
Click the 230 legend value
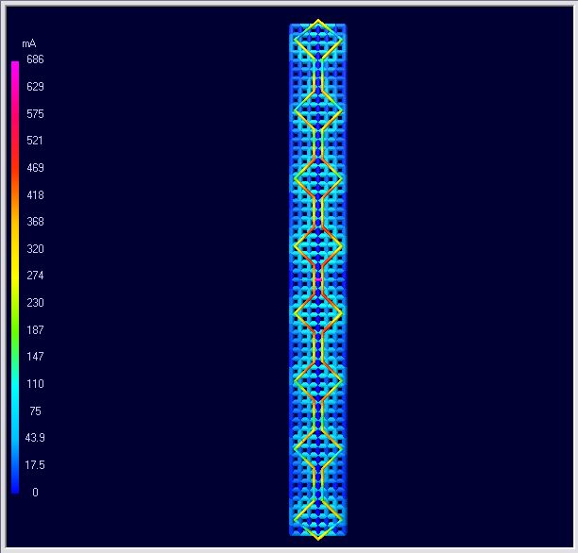point(35,303)
